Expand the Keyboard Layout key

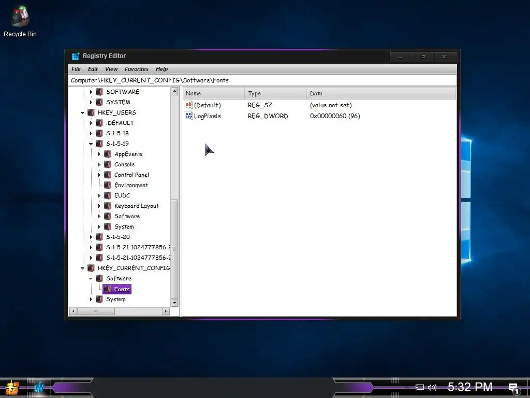pyautogui.click(x=99, y=206)
